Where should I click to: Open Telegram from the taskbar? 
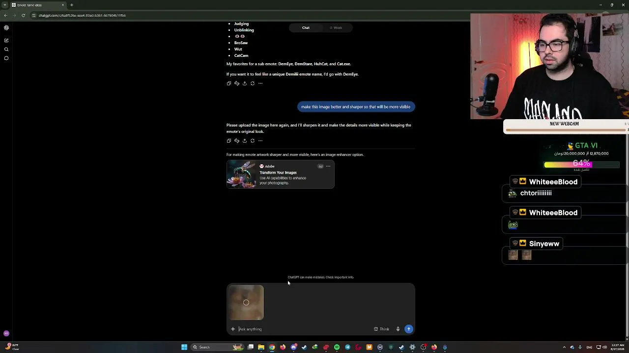point(348,347)
